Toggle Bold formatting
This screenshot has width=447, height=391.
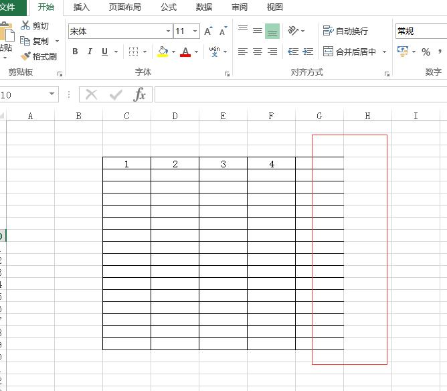(75, 52)
